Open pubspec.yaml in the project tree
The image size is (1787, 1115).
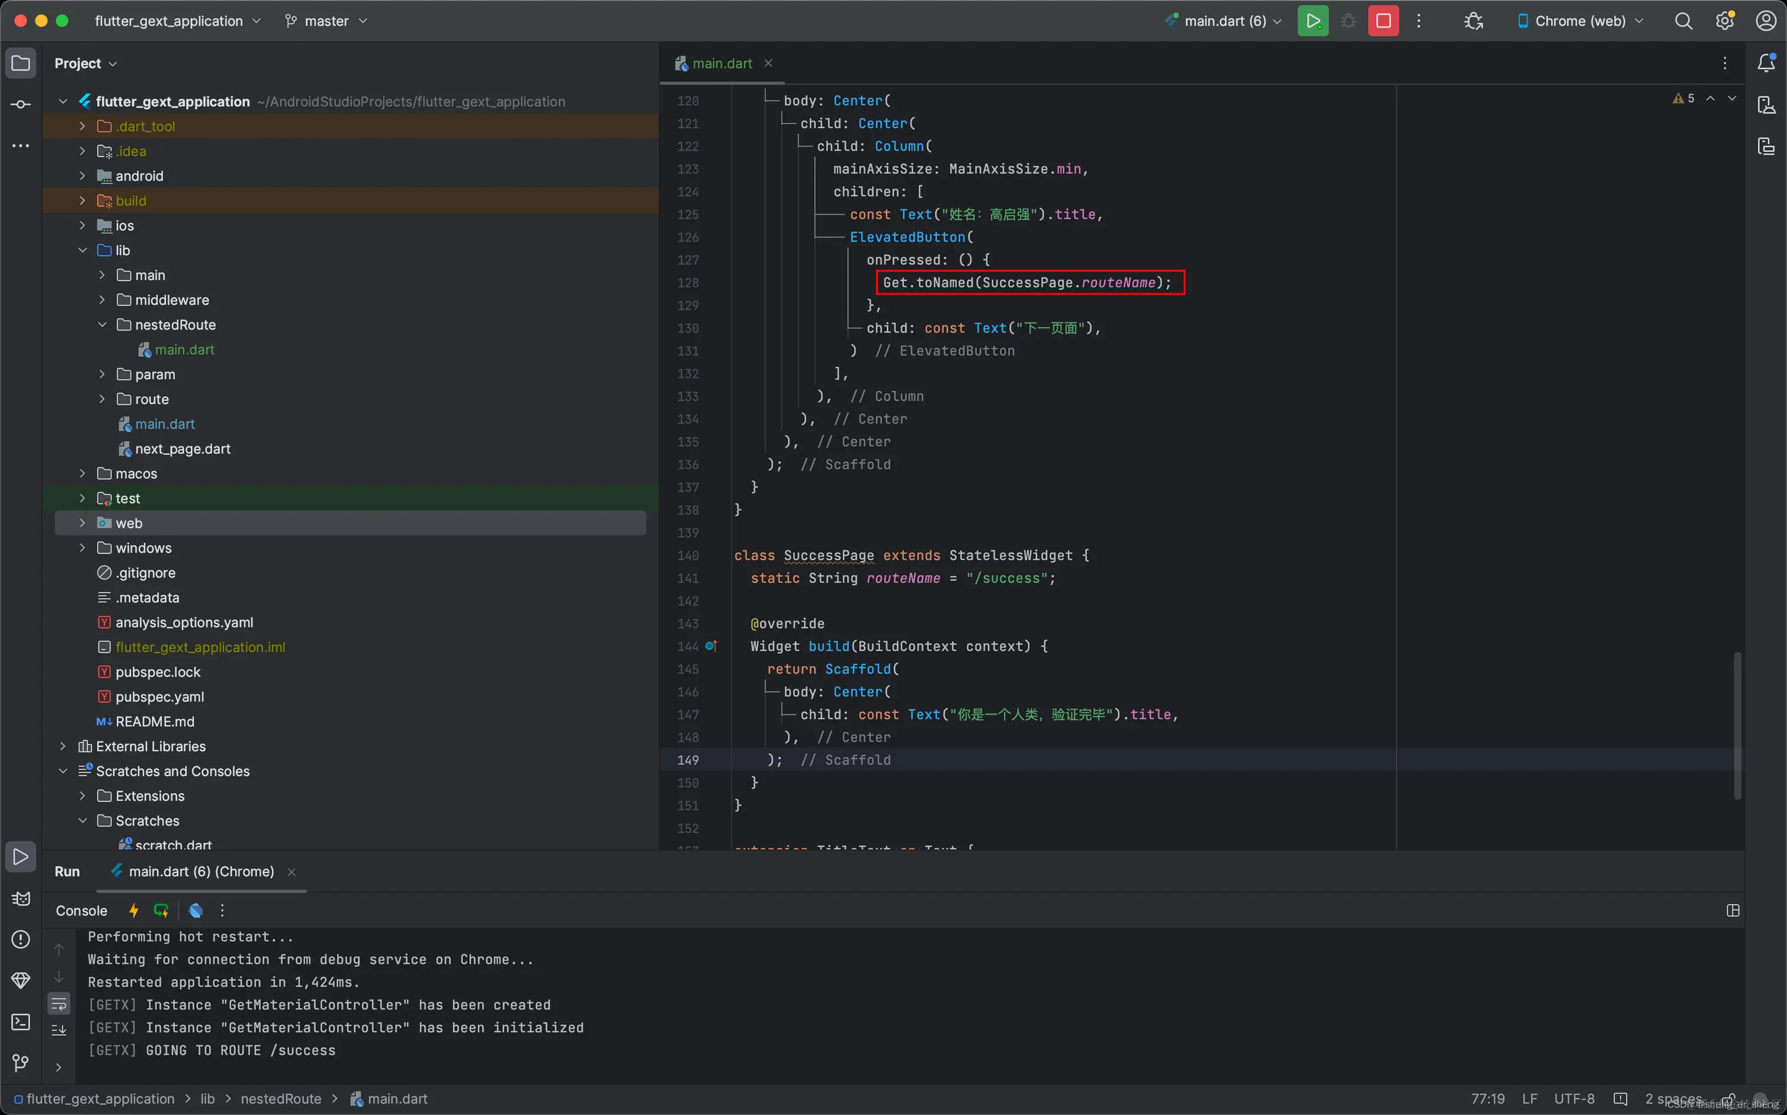point(160,697)
